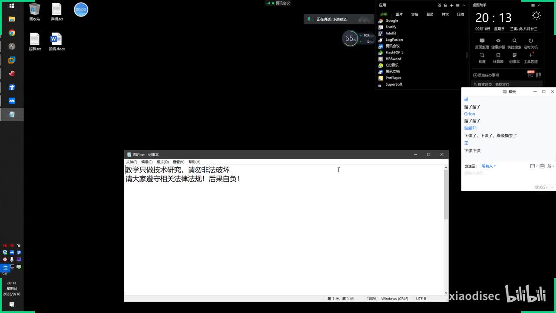Click the 独爱71 username in chat
This screenshot has height=313, width=556.
pos(470,128)
